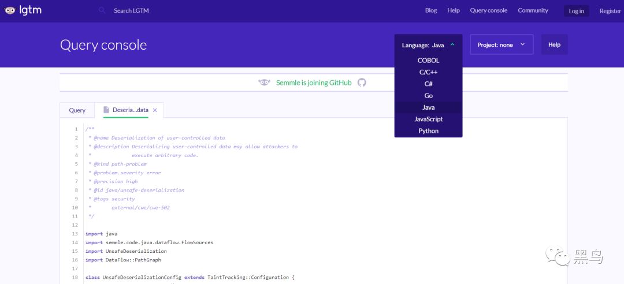The width and height of the screenshot is (624, 284).
Task: Open the Blog page
Action: [431, 11]
